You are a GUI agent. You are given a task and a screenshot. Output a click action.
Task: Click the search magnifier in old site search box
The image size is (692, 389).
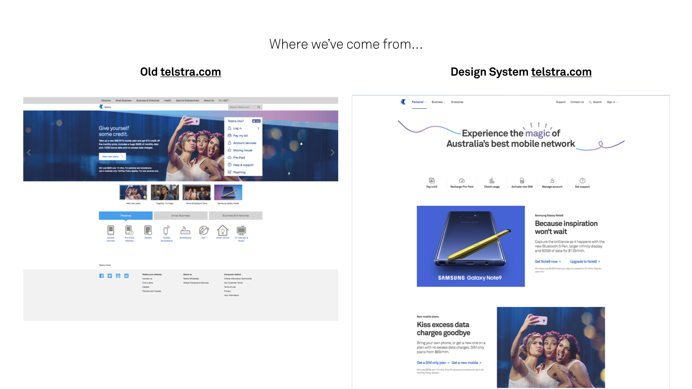(259, 107)
